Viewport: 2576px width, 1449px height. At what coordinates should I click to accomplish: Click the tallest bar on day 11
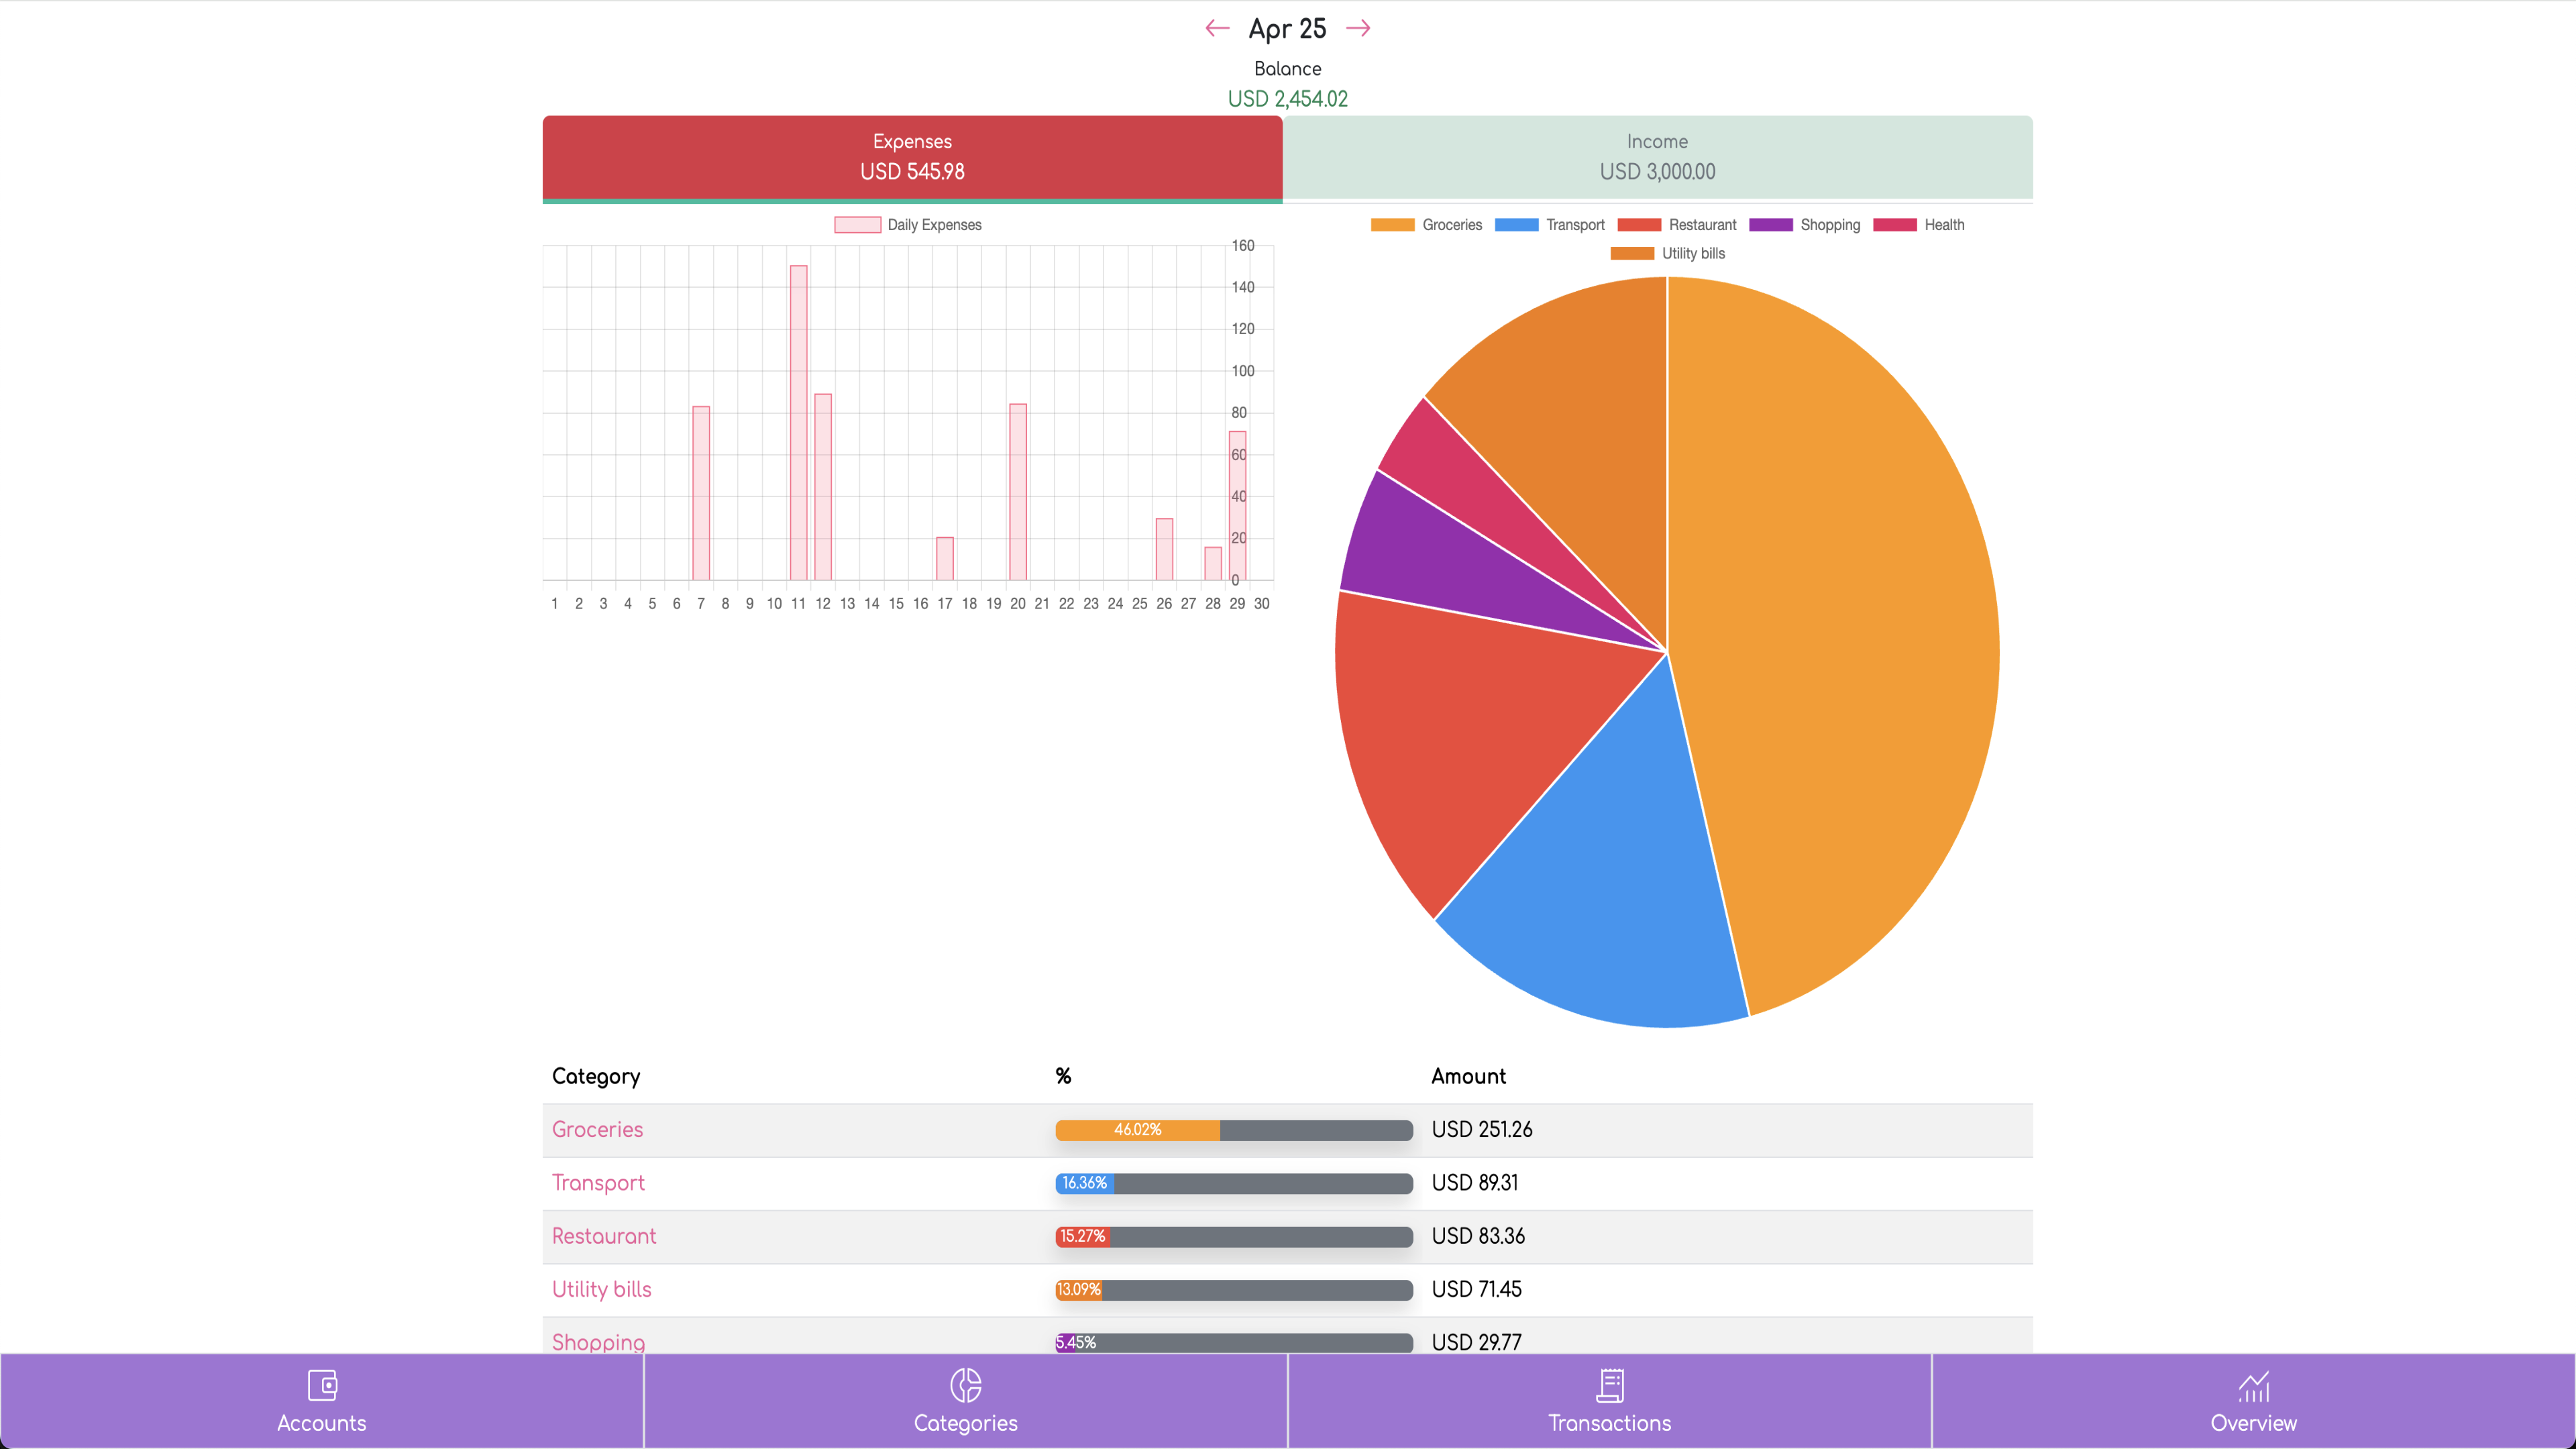798,423
